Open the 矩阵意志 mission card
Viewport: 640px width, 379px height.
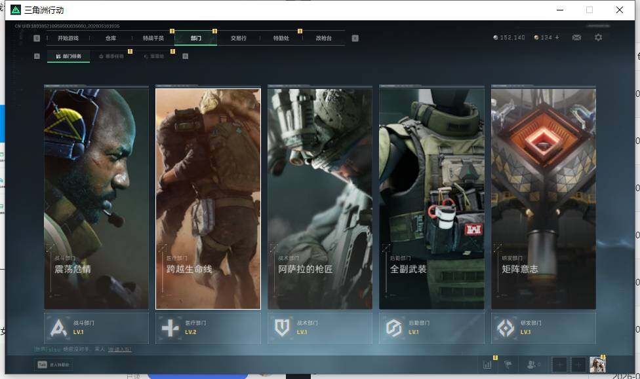[544, 198]
